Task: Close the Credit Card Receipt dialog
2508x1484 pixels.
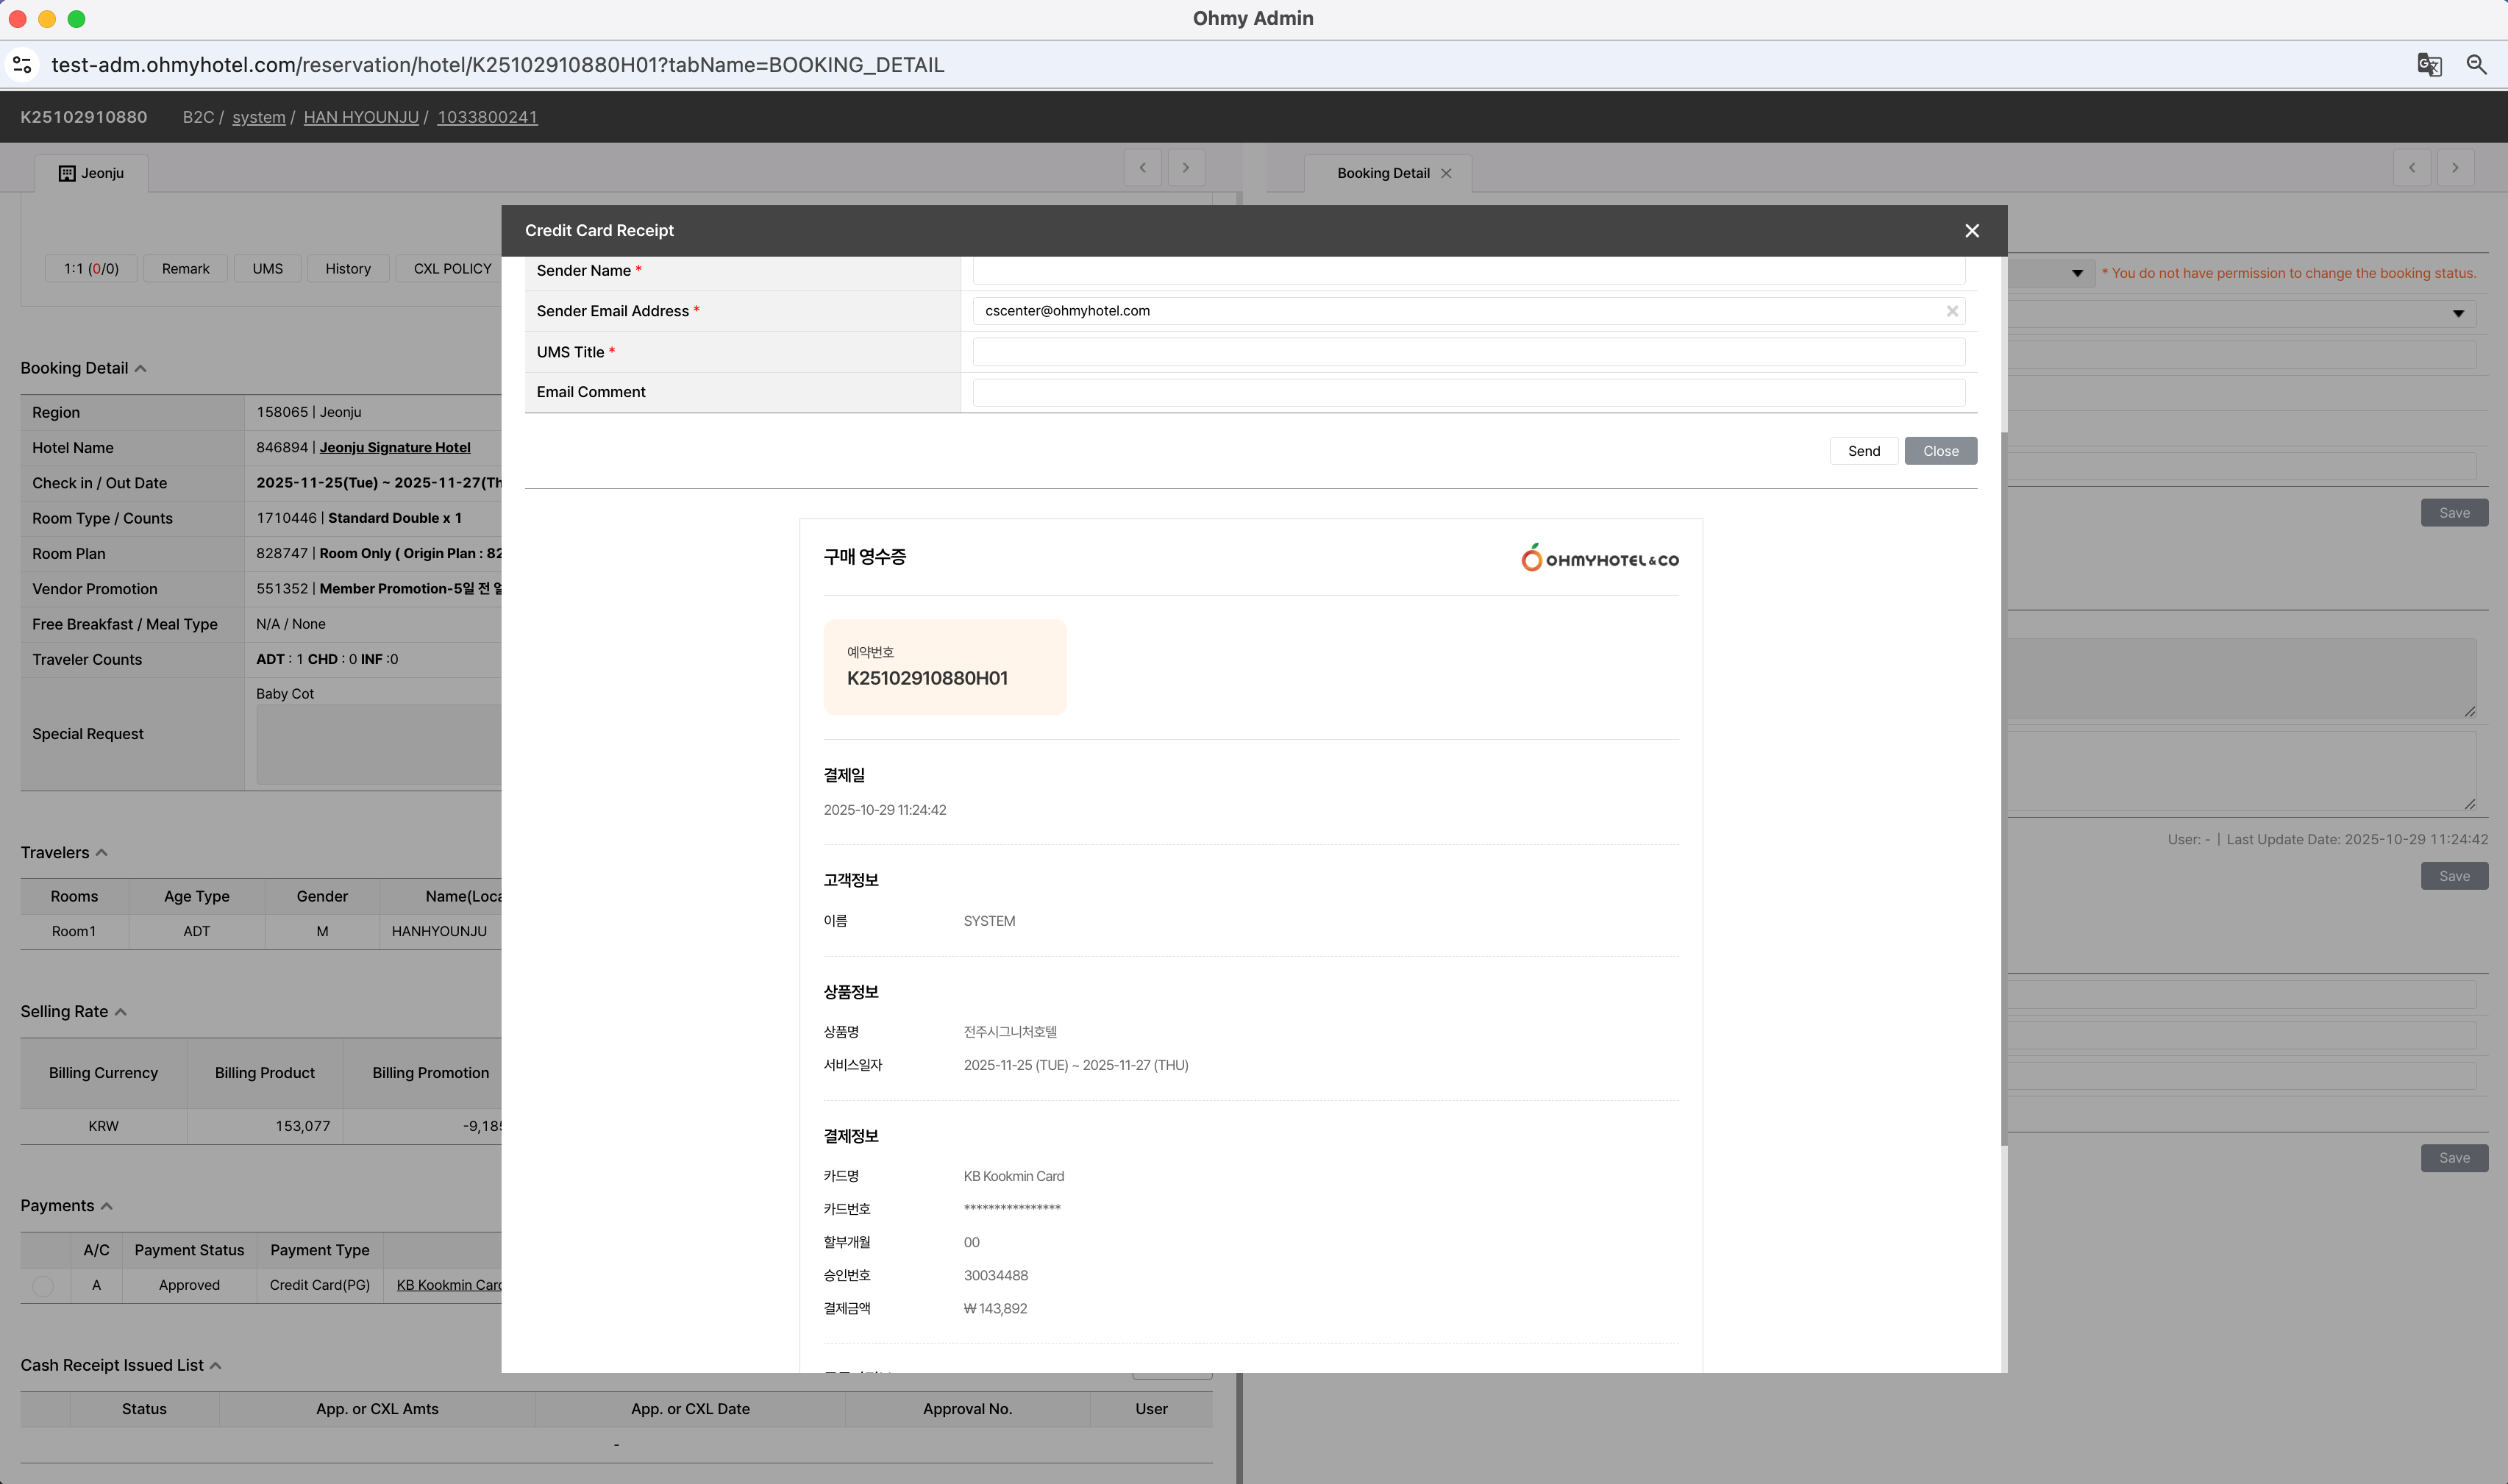Action: point(1971,231)
